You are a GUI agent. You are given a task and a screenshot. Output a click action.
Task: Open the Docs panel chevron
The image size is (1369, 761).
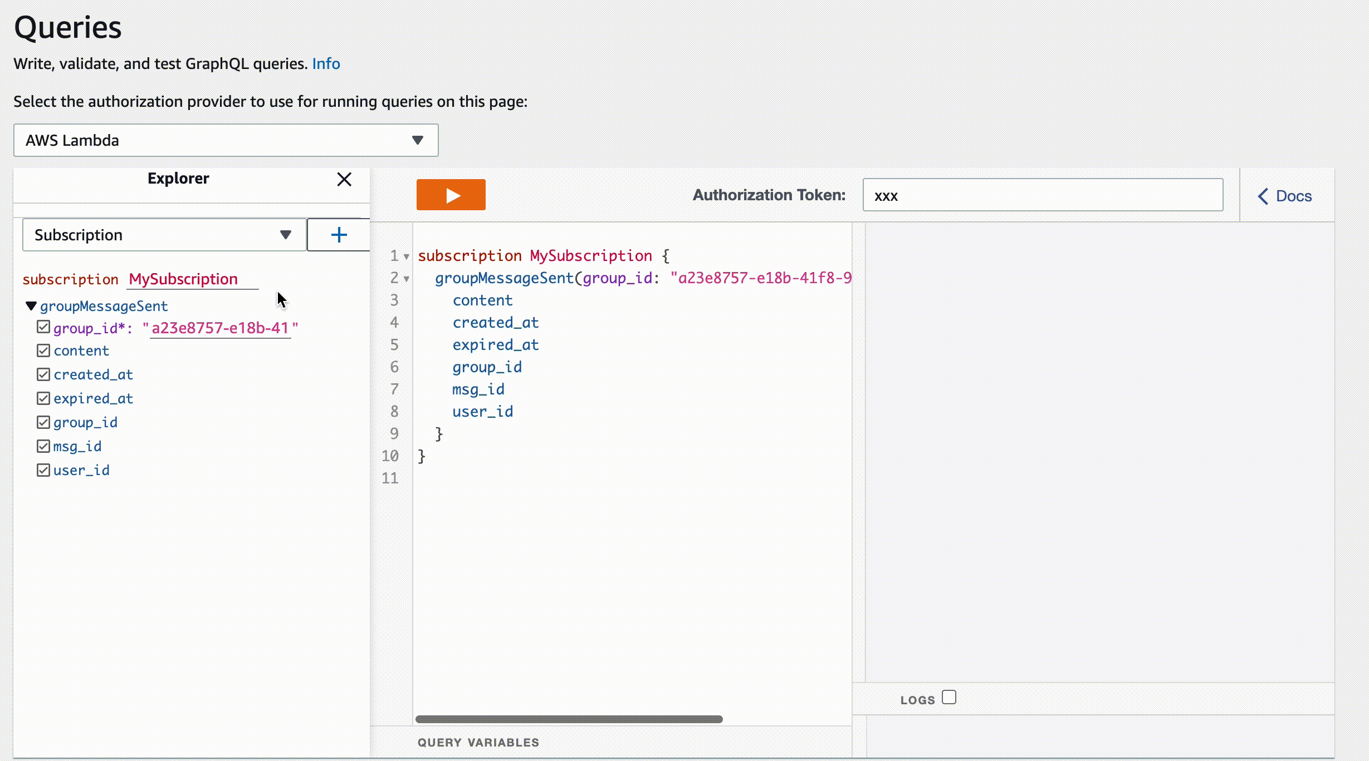1263,196
